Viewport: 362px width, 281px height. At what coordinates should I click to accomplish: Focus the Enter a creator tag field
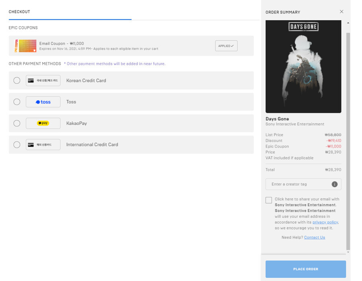[303, 184]
